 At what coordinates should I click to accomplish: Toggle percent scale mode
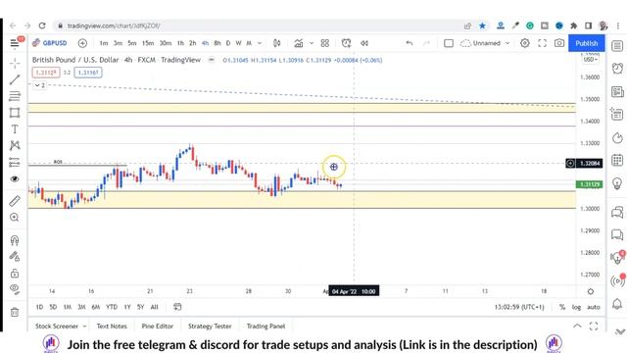[x=561, y=307]
